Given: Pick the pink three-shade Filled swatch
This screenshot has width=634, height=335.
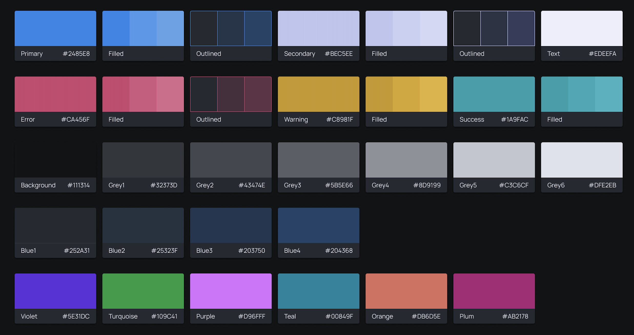Looking at the screenshot, I should coord(143,94).
